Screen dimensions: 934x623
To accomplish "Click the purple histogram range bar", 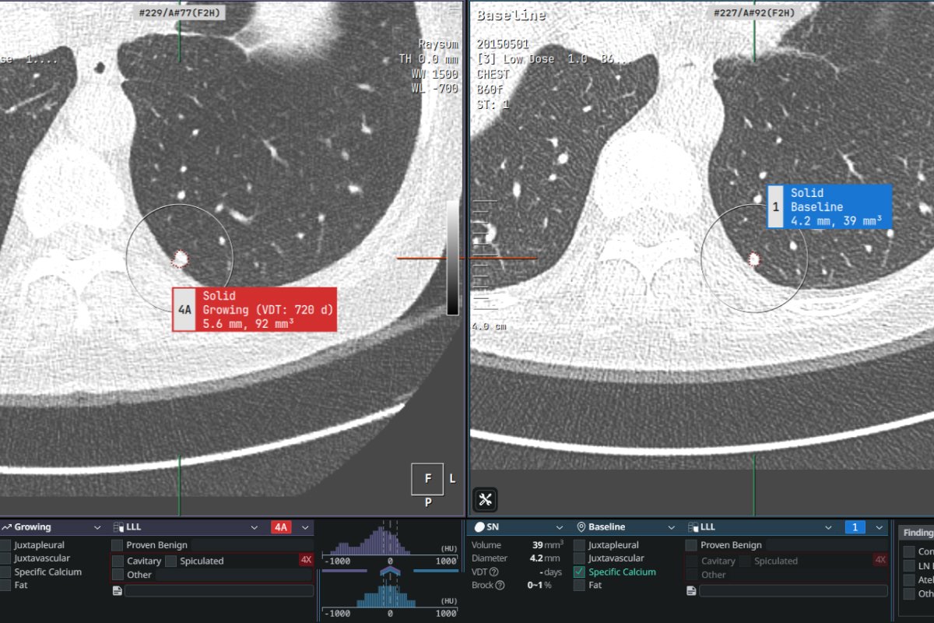I will tap(344, 571).
